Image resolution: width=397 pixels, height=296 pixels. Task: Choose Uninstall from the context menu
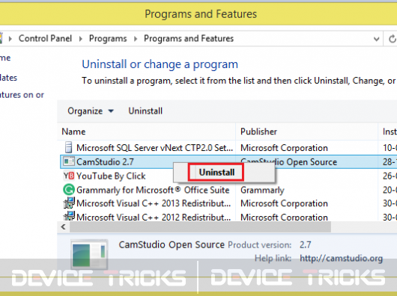216,173
